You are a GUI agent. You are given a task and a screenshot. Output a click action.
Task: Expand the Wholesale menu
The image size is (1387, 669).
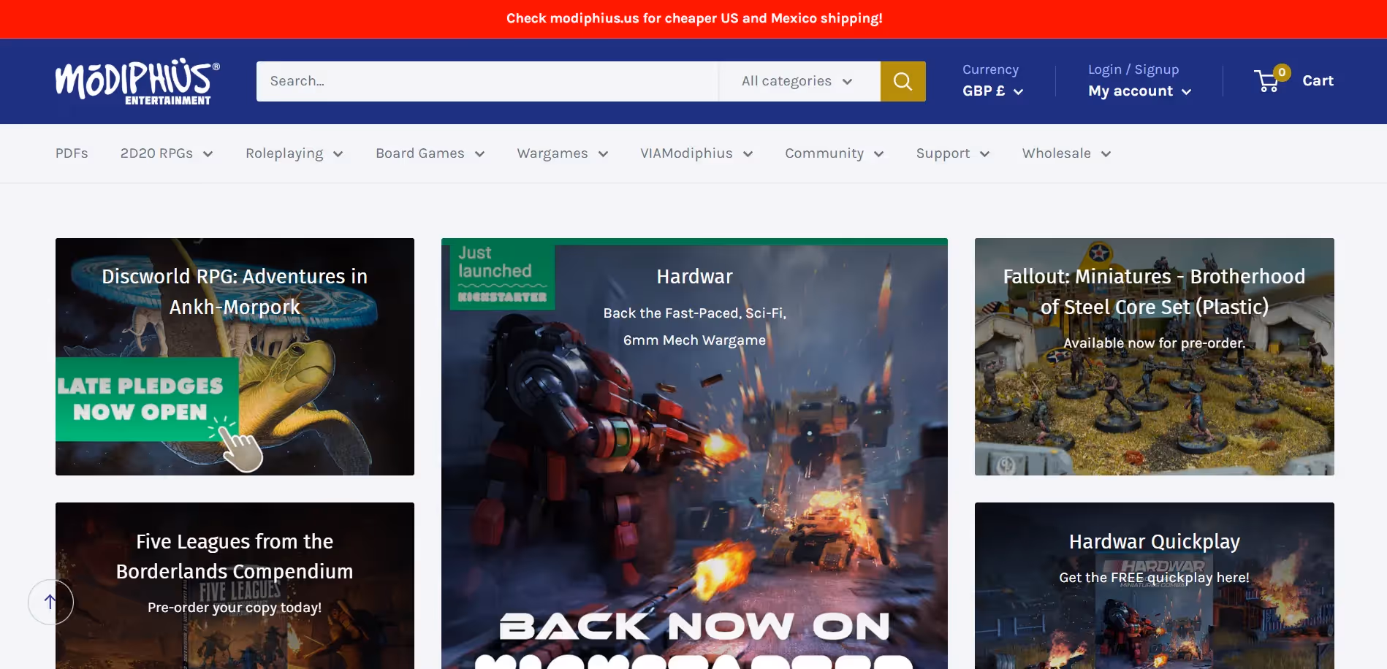pyautogui.click(x=1067, y=153)
